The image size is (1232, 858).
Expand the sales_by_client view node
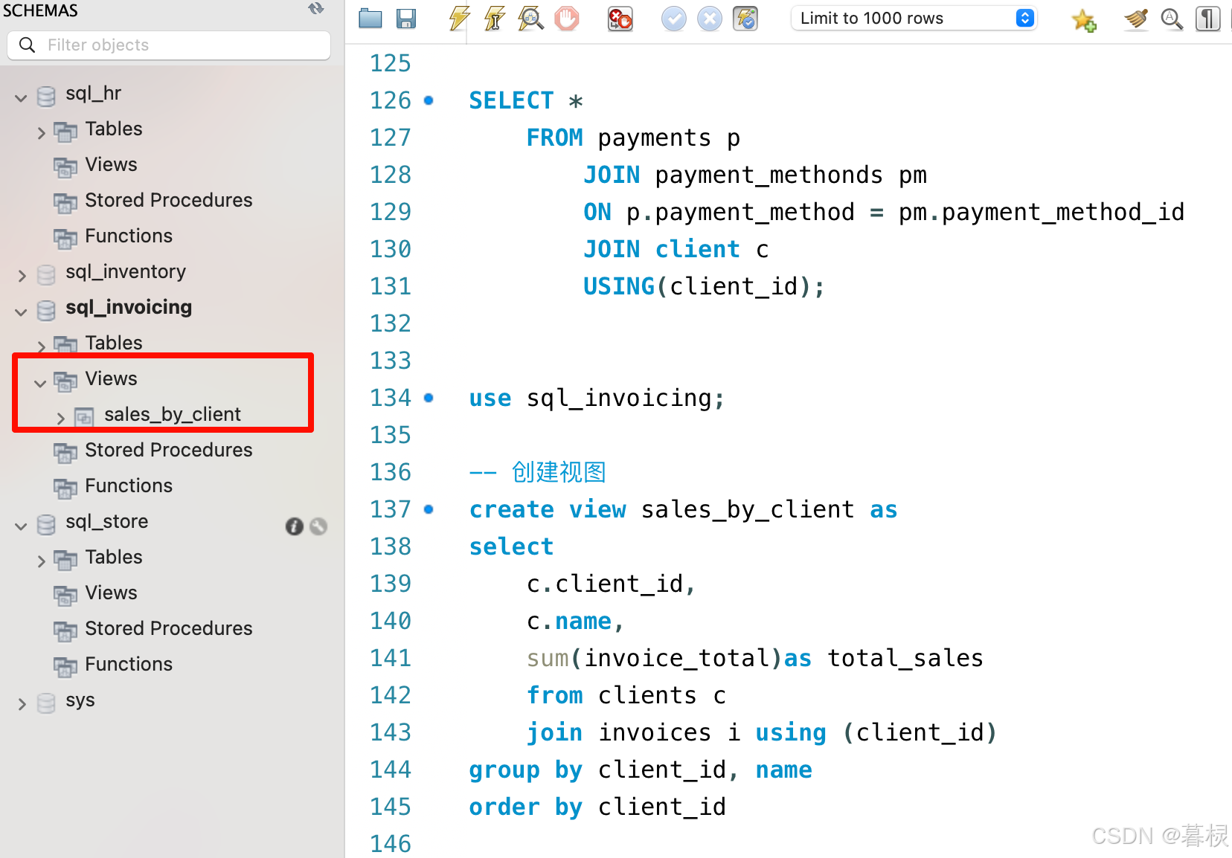coord(61,419)
